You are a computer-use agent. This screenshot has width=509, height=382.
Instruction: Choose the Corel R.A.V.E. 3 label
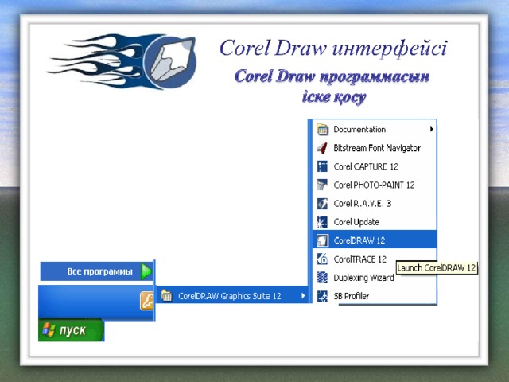pos(363,204)
